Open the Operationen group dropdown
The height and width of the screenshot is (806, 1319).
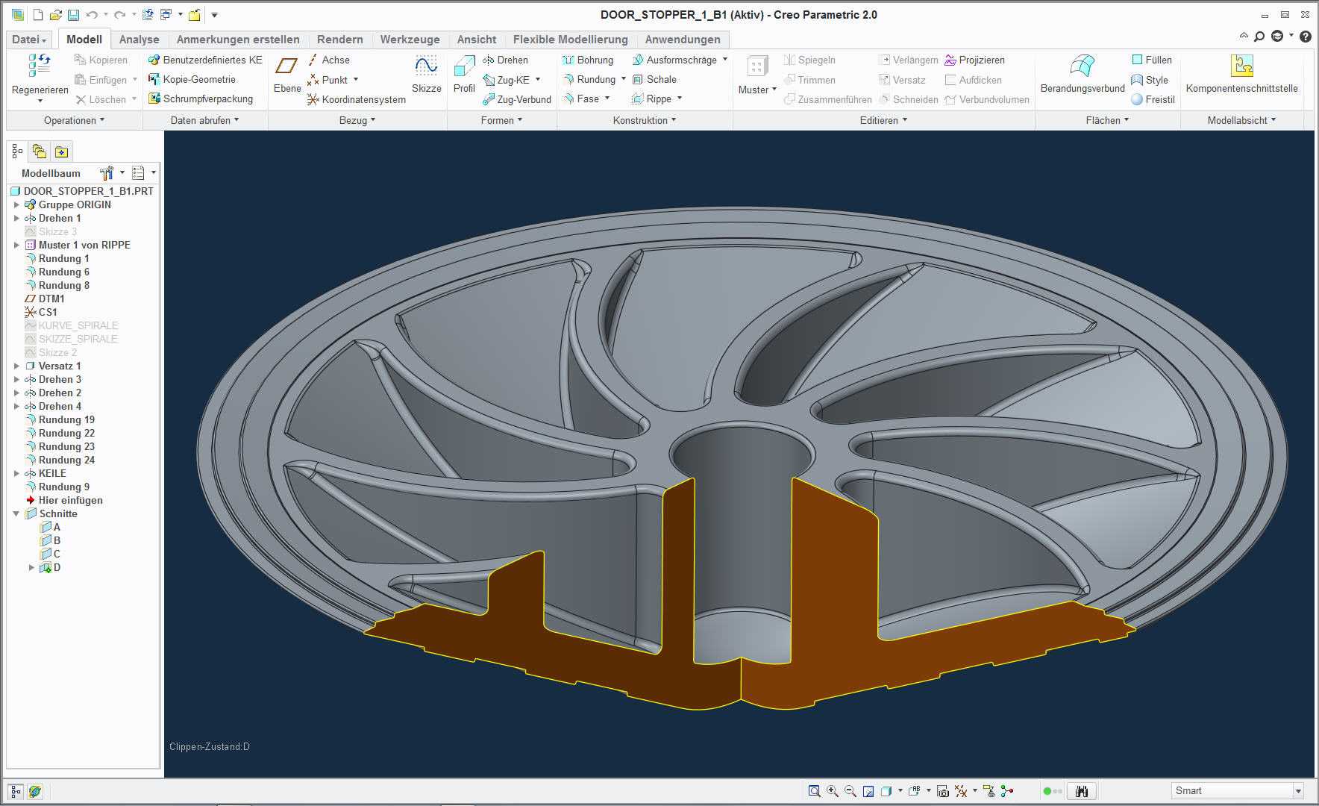pyautogui.click(x=74, y=120)
